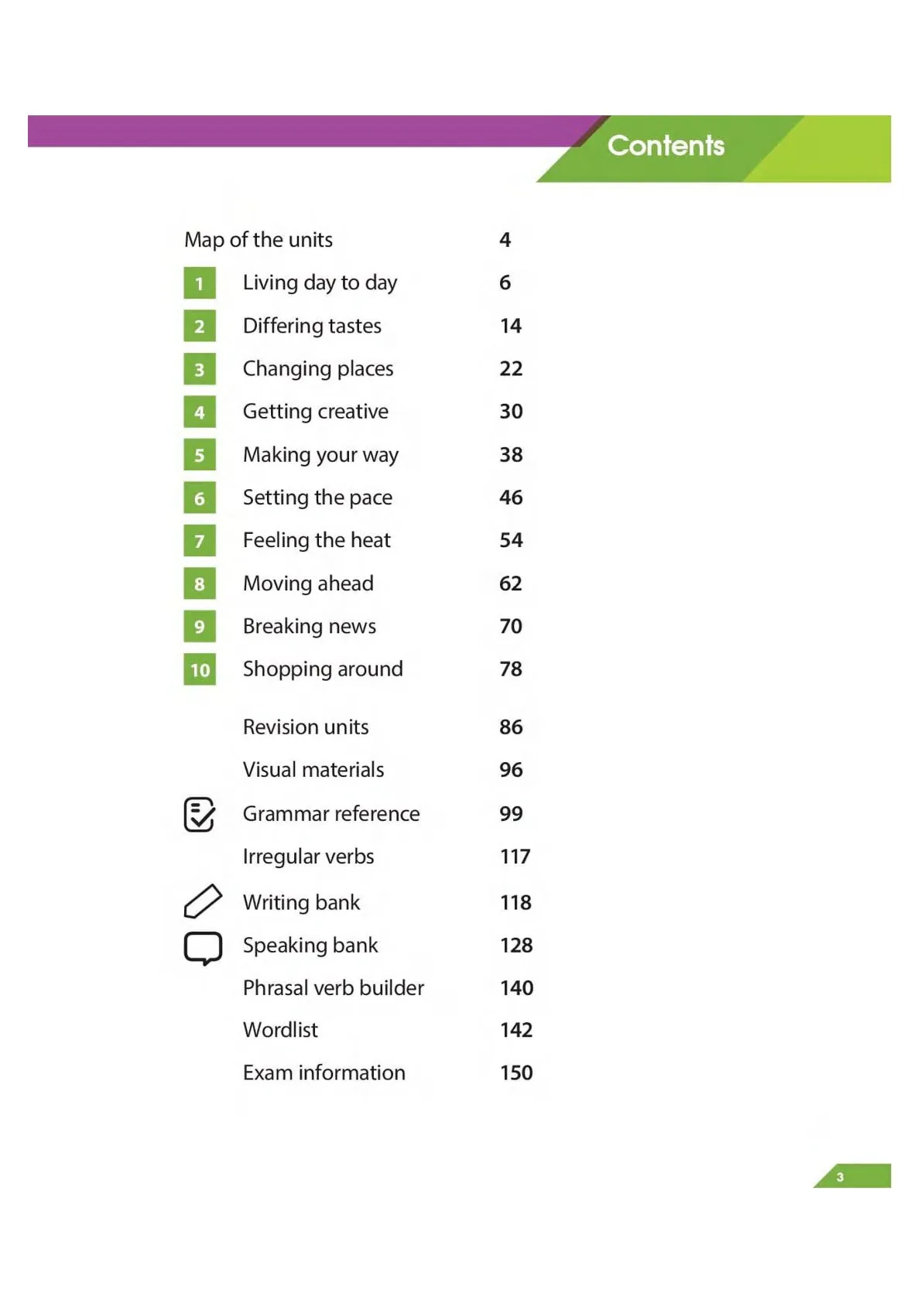Open the Changing places unit
The image size is (921, 1303).
point(318,368)
